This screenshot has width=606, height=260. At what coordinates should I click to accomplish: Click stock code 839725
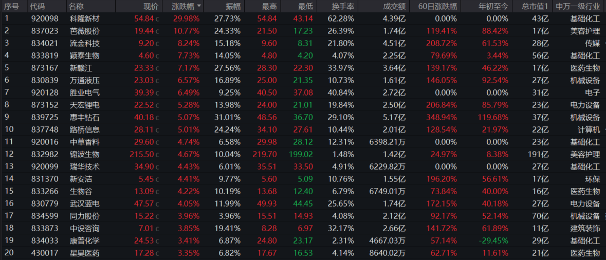click(44, 117)
